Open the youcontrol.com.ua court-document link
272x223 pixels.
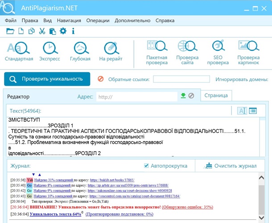pos(135,196)
